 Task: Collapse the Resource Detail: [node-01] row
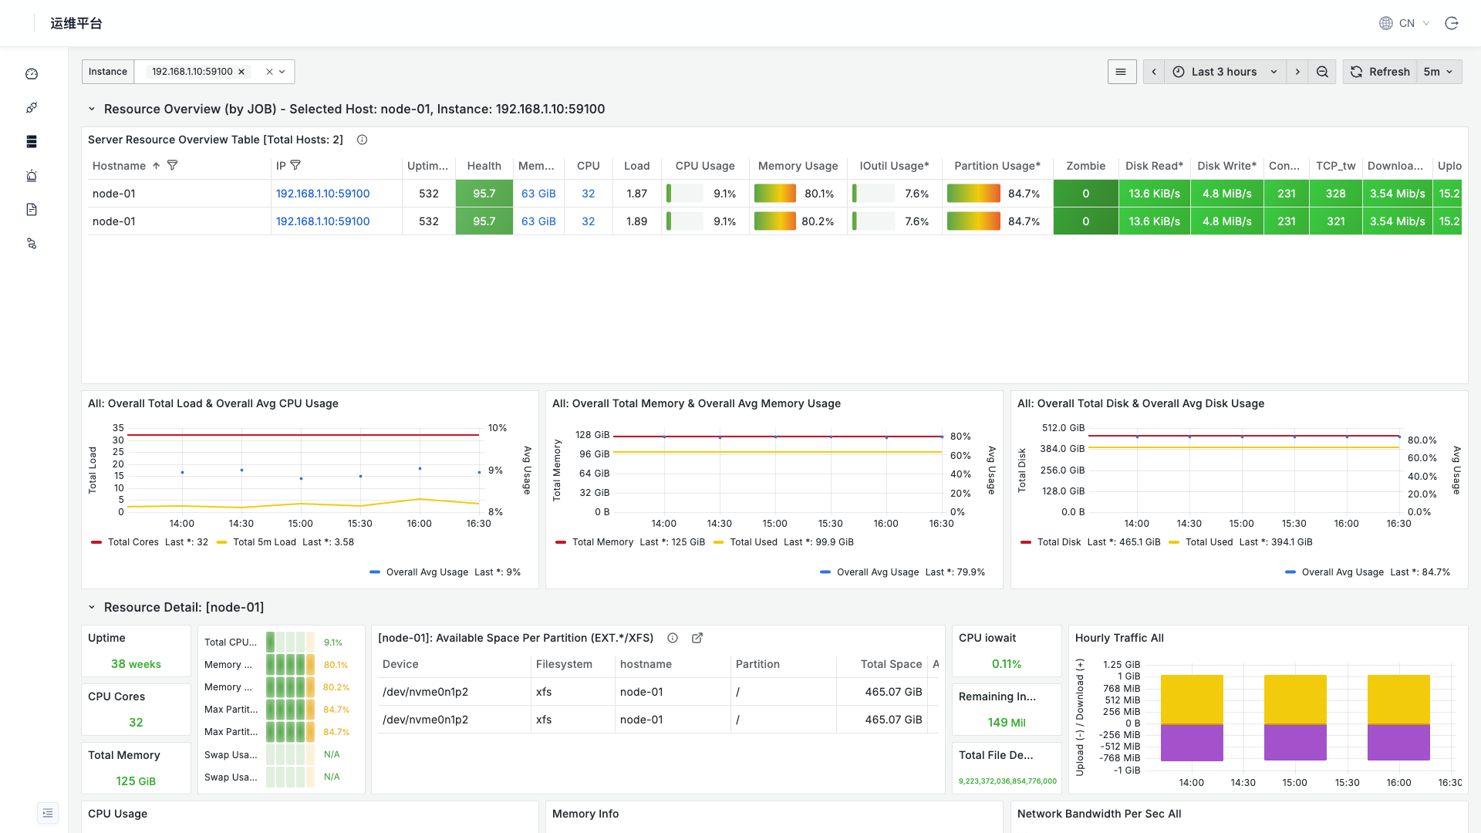point(92,607)
